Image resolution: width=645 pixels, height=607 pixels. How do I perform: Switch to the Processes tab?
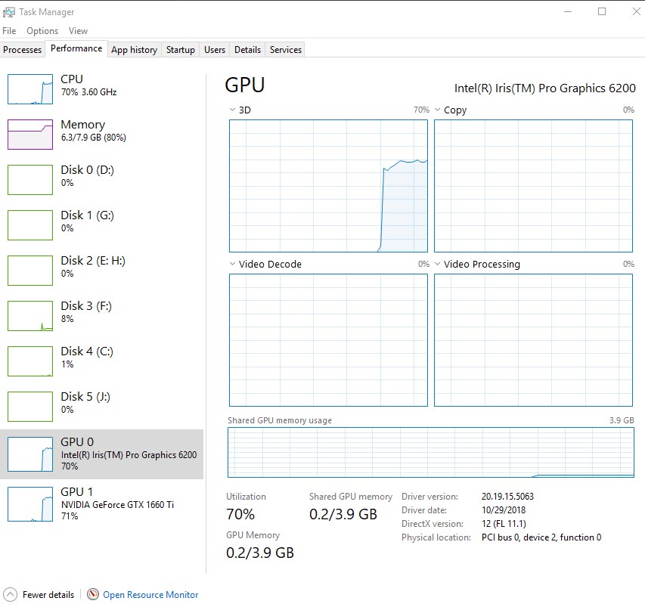click(23, 50)
